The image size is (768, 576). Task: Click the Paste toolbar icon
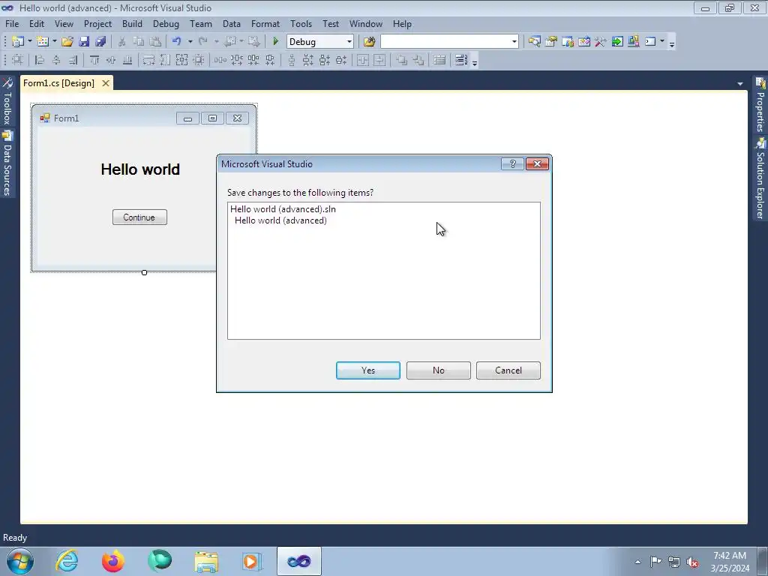coord(155,42)
